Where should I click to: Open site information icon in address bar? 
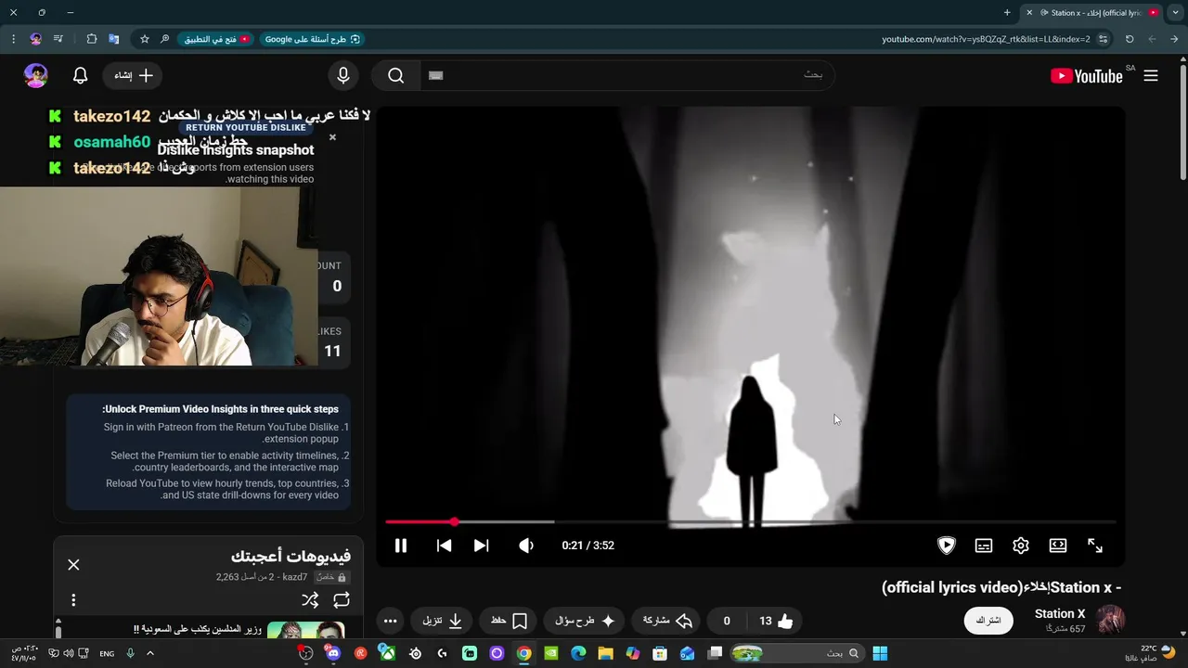pyautogui.click(x=1103, y=39)
